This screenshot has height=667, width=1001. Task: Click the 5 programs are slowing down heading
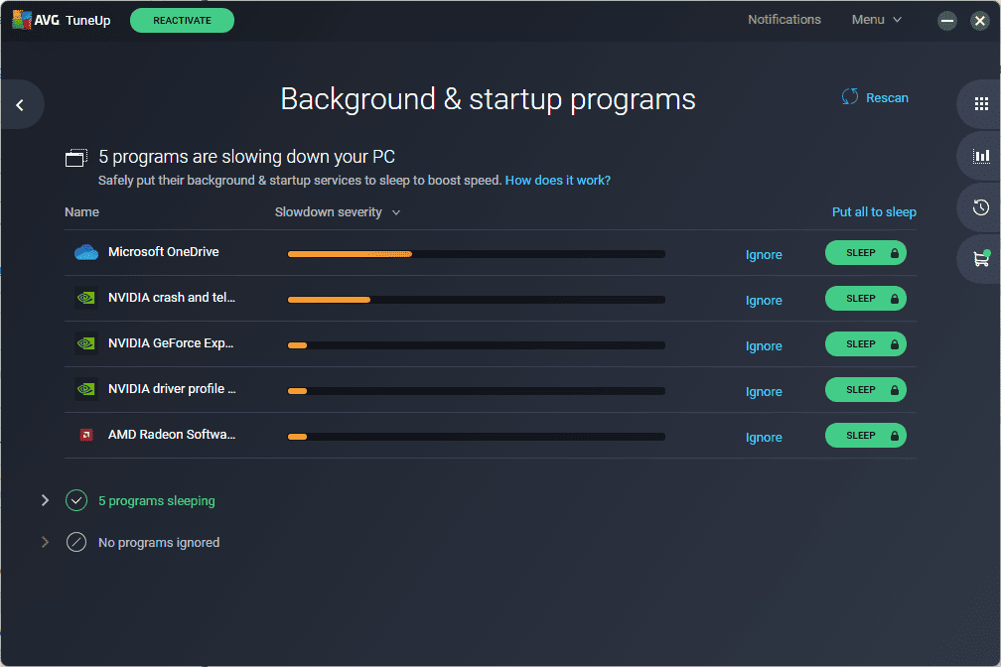[246, 157]
